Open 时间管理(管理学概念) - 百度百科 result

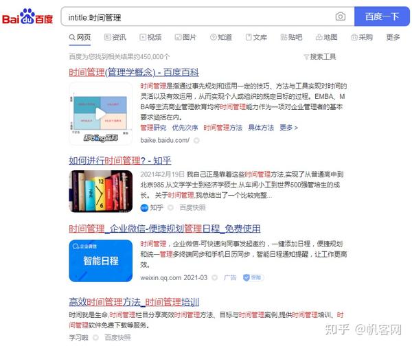pos(134,72)
